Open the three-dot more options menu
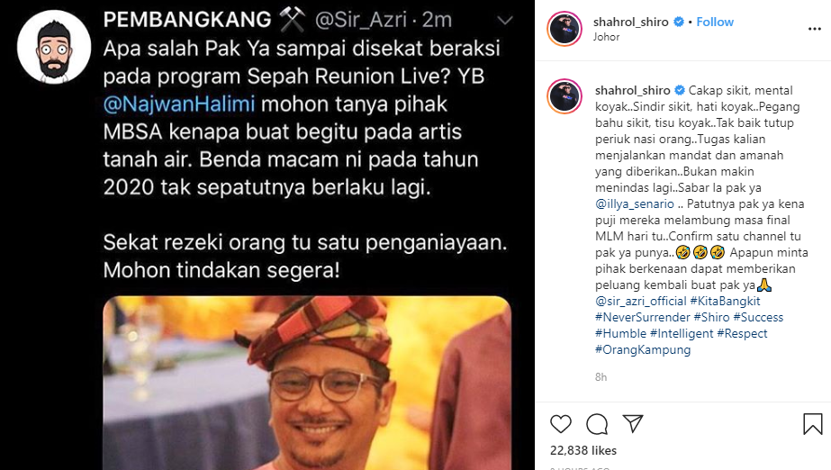The image size is (831, 470). (x=815, y=29)
